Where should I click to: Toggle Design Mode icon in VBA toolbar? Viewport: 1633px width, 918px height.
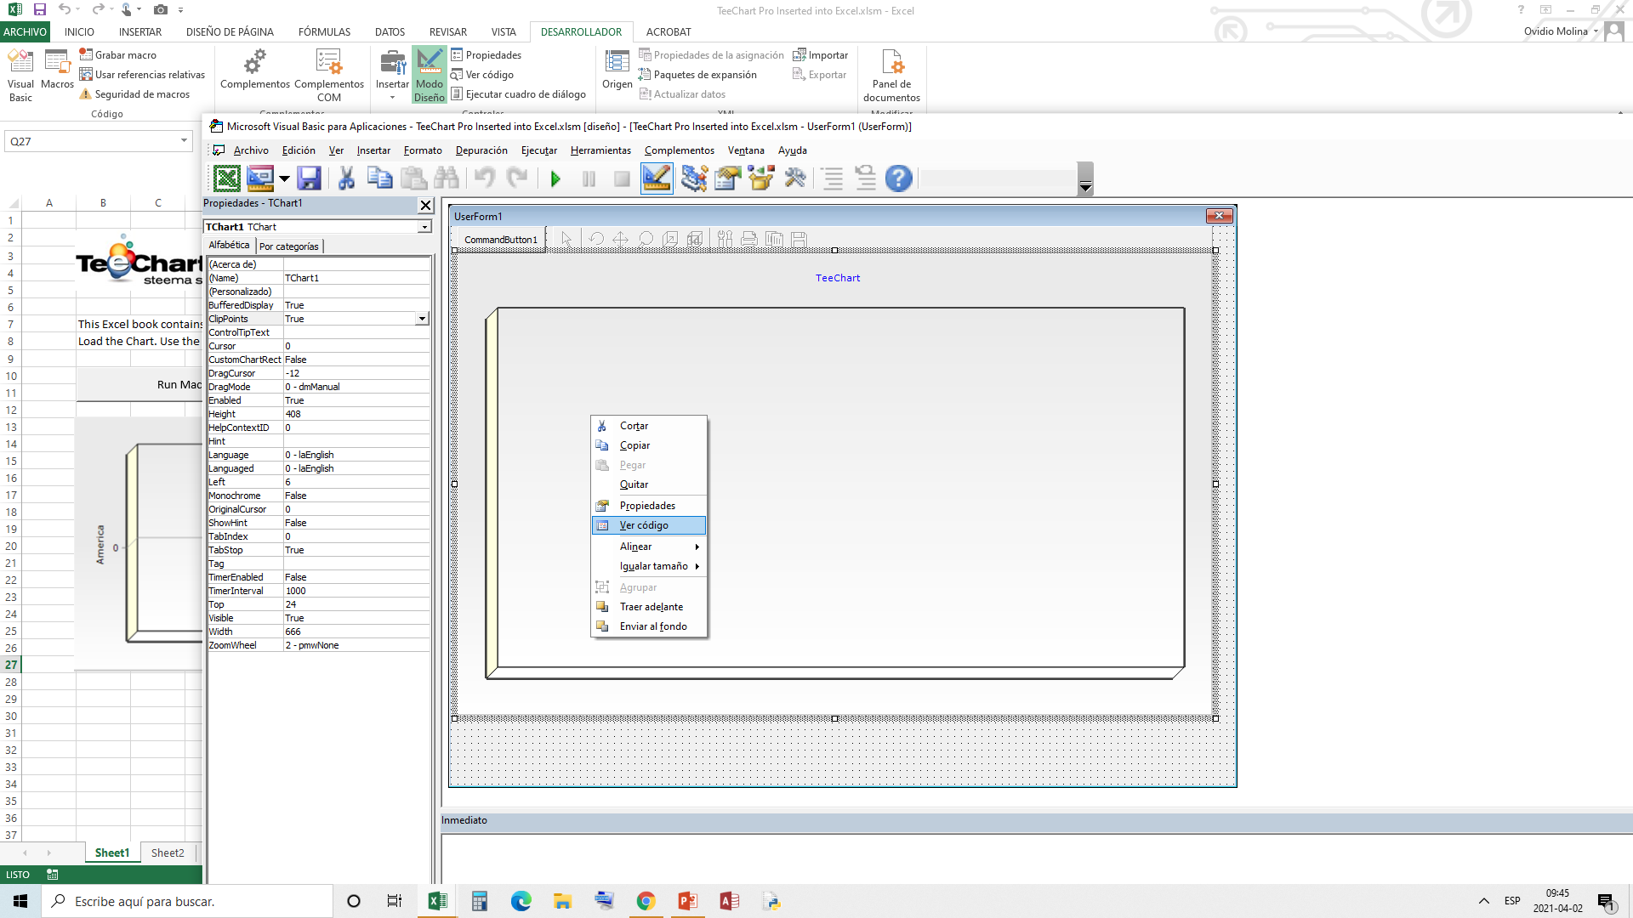[x=657, y=178]
